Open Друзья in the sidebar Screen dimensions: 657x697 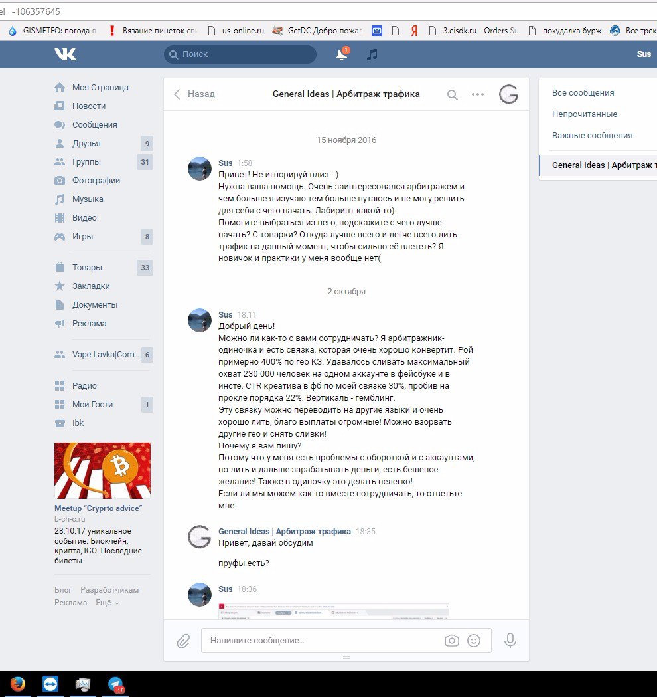(86, 144)
